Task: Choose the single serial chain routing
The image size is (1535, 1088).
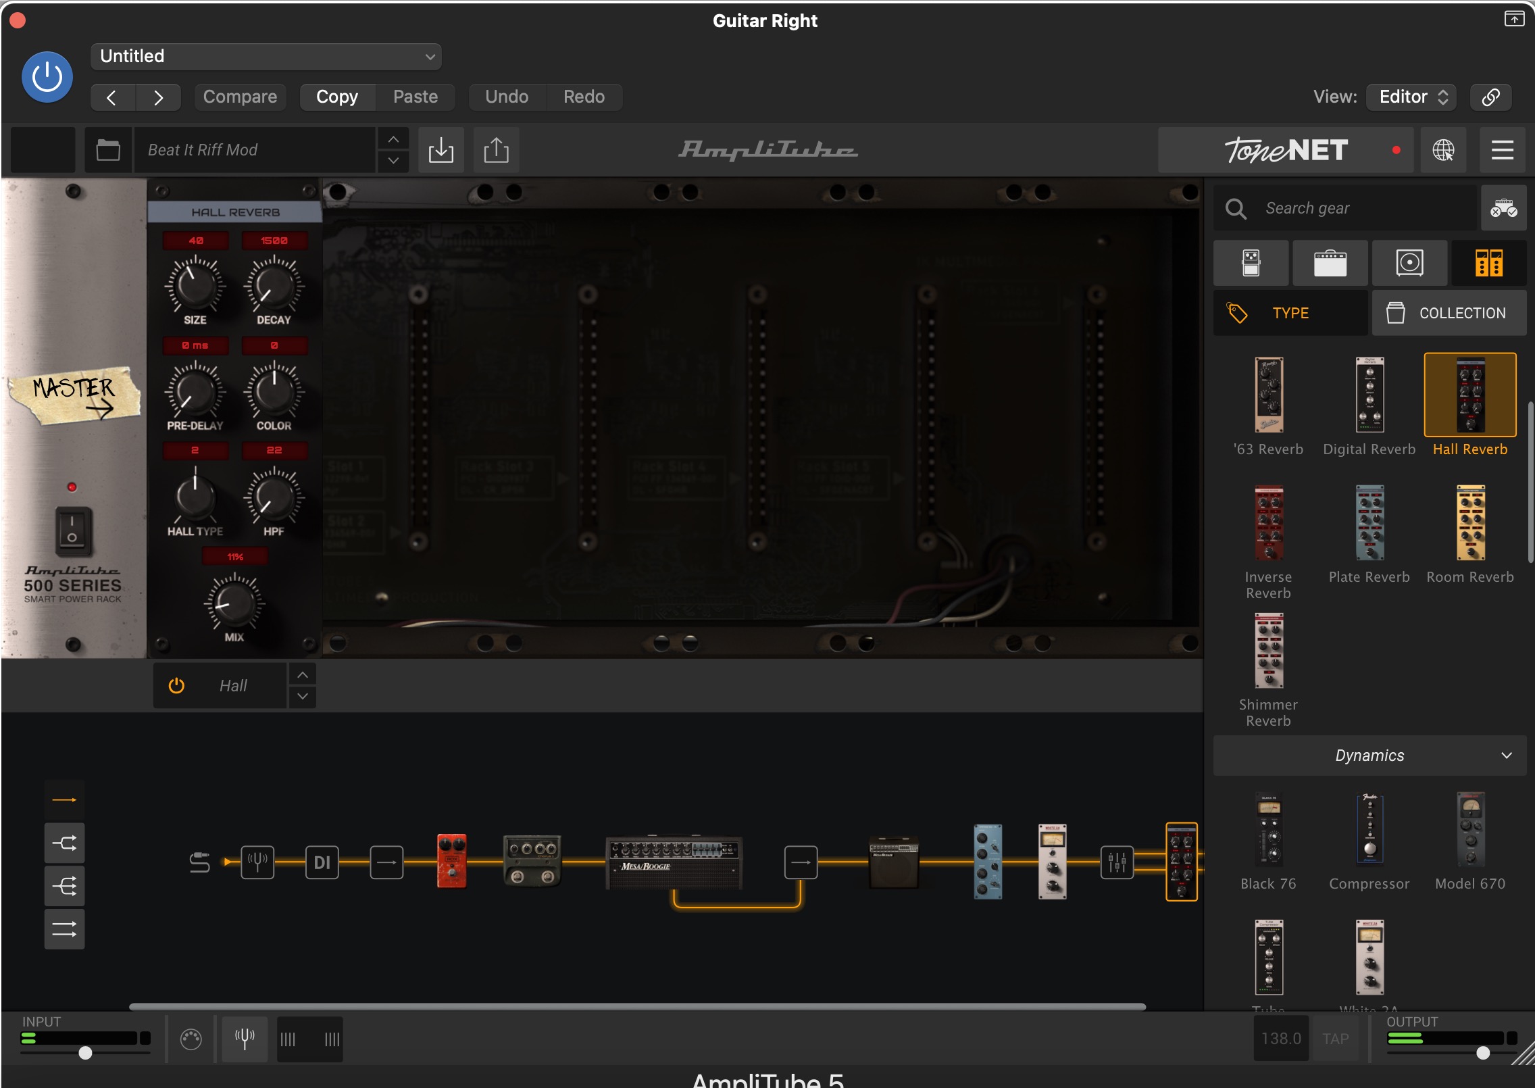Action: 65,800
